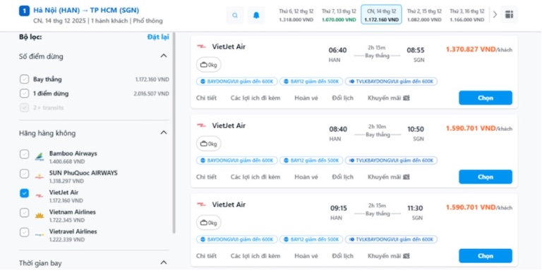
Task: Click SUN PhuQuoc AIRWAYS logo in filter
Action: pyautogui.click(x=40, y=177)
